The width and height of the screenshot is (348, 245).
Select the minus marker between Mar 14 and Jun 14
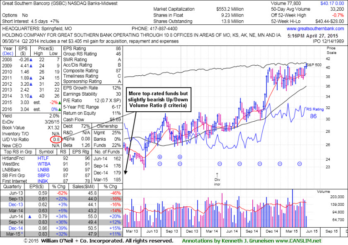pos(220,164)
